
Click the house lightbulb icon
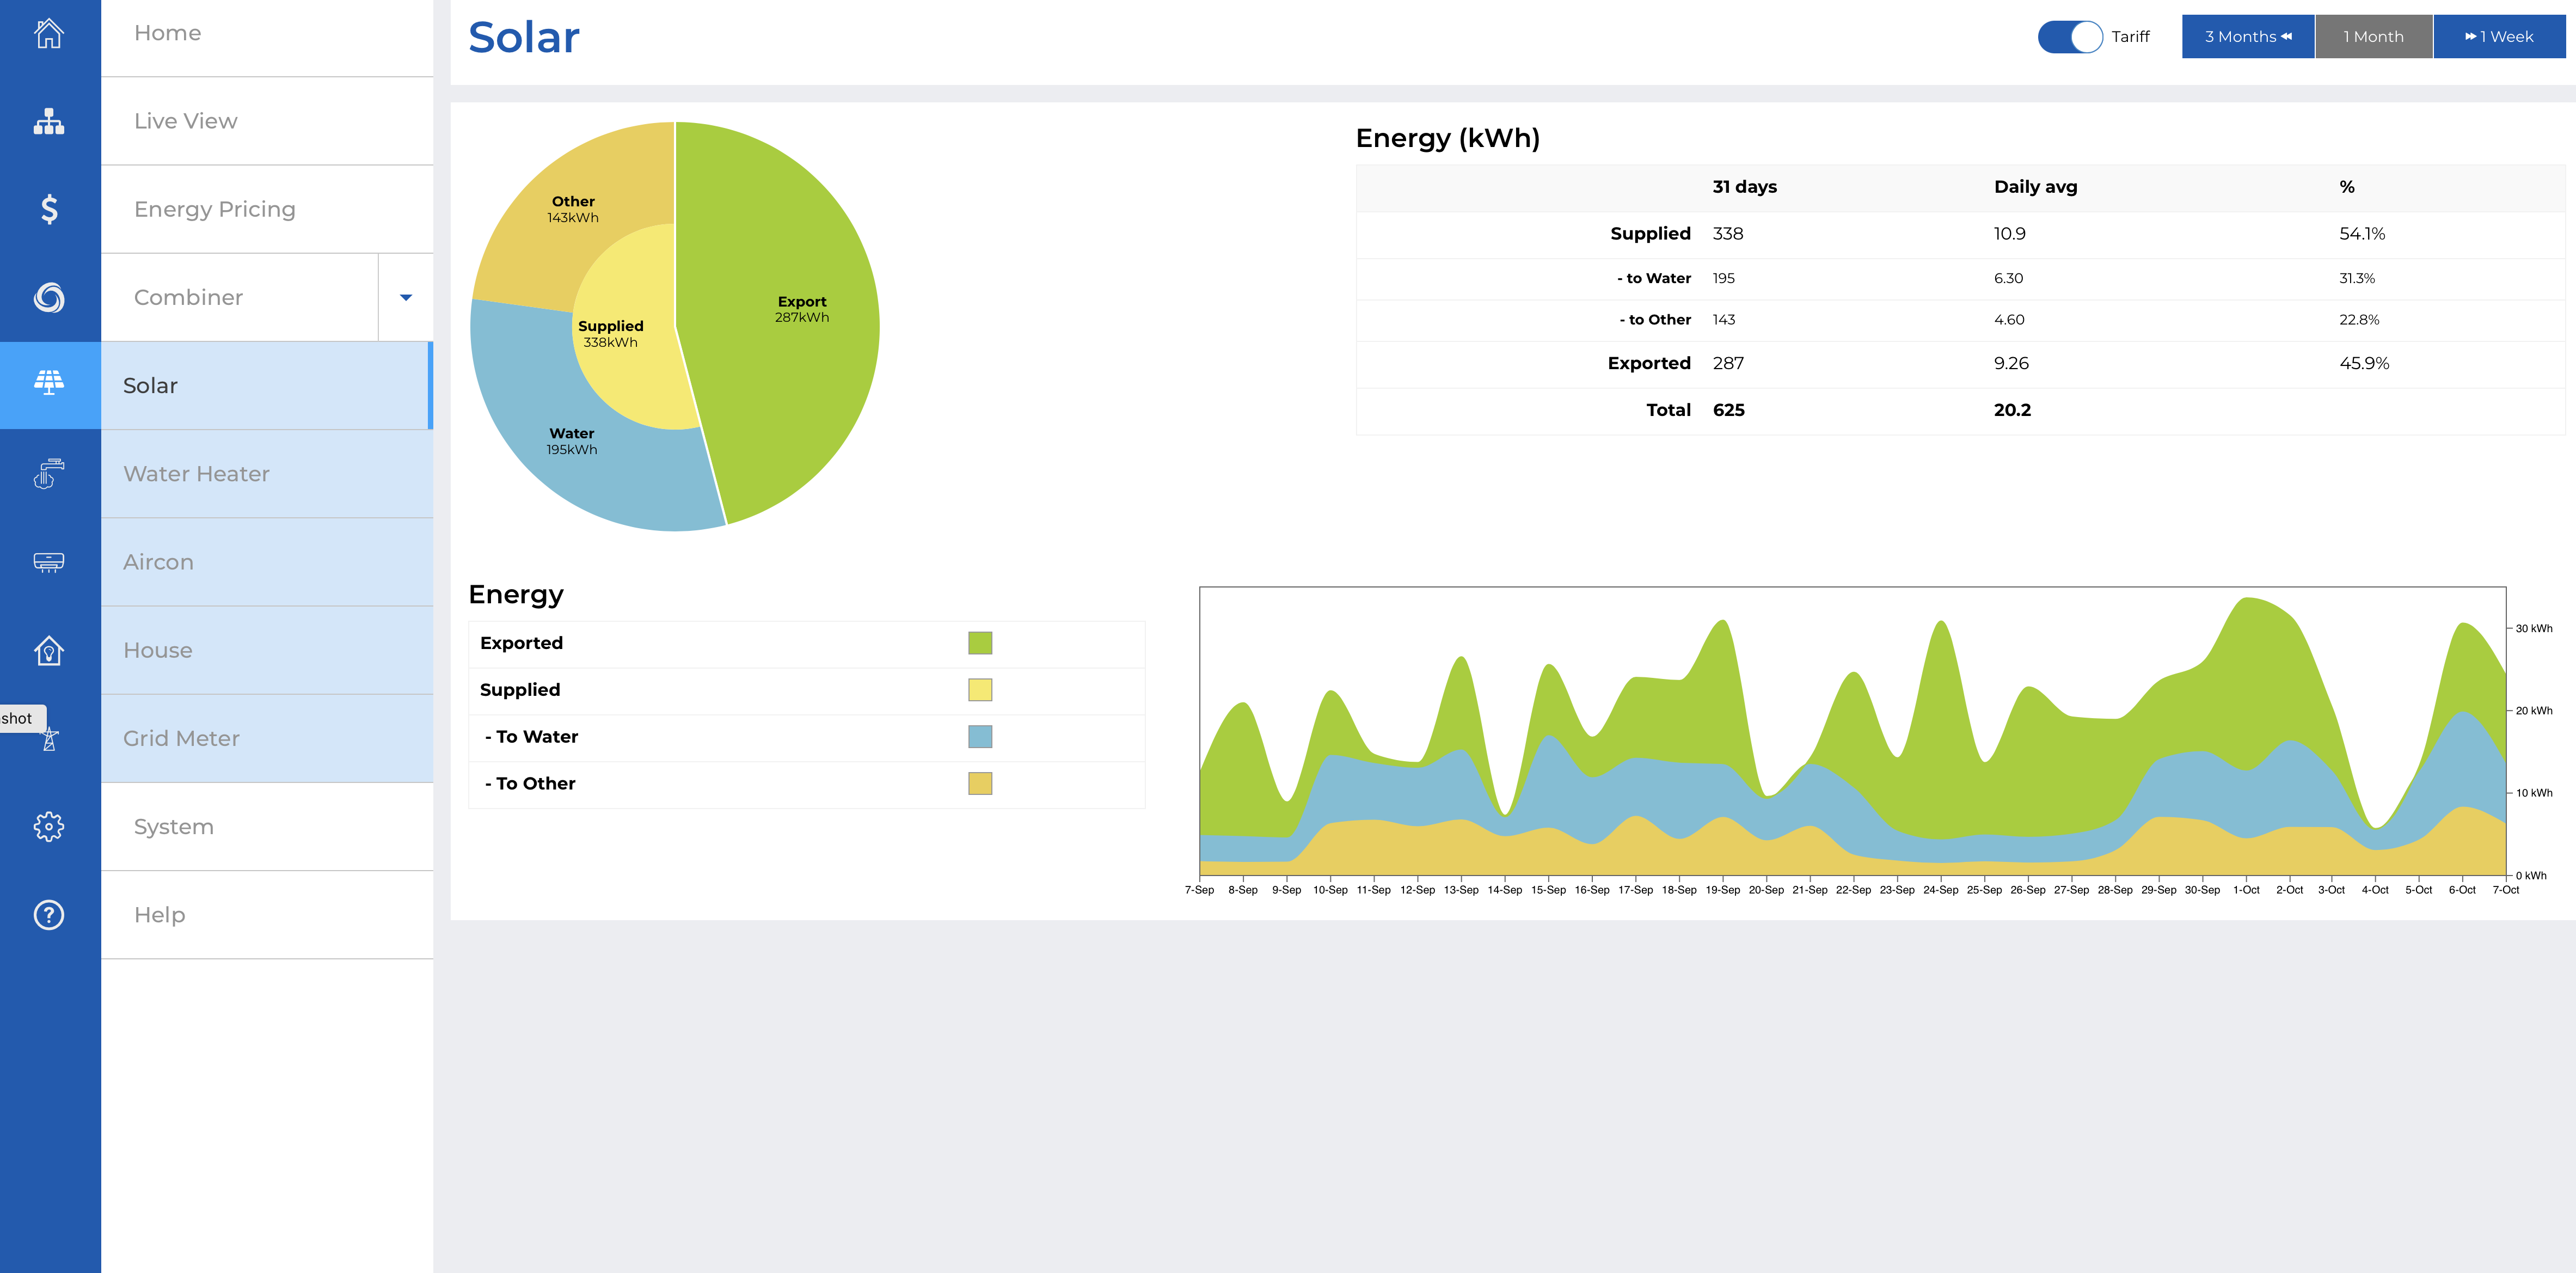[x=49, y=650]
